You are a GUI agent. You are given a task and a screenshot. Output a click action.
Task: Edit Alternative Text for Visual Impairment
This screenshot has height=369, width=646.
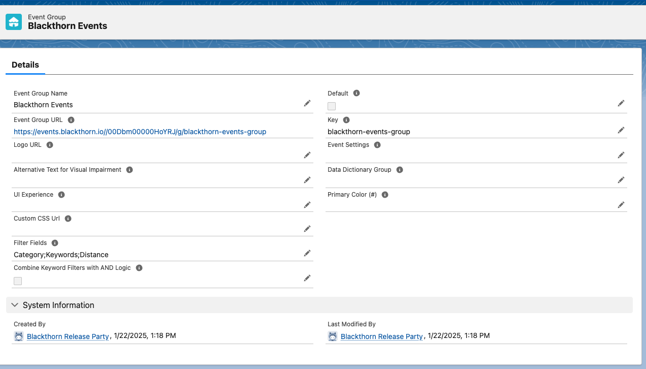click(x=307, y=180)
